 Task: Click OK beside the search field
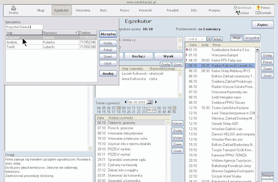click(209, 39)
